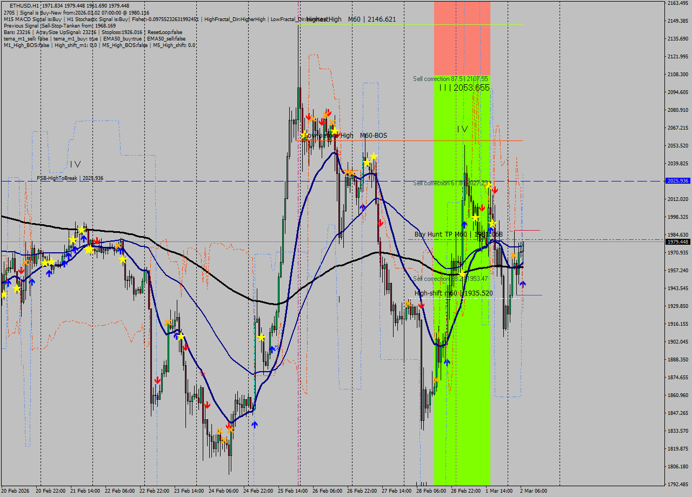Image resolution: width=692 pixels, height=497 pixels.
Task: Click the red down arrow beside Sell correction 61.8
Action: click(x=495, y=190)
